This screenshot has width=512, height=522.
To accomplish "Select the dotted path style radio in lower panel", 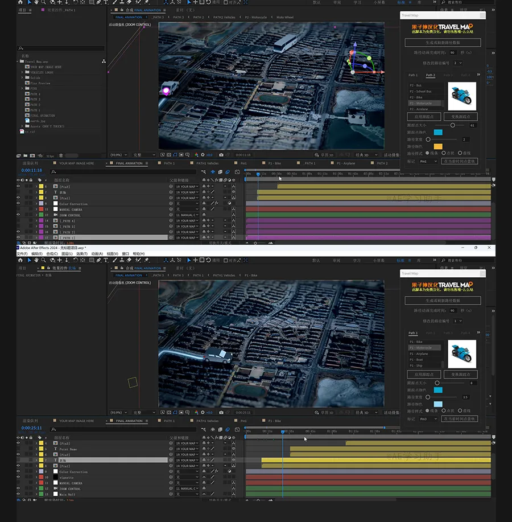I will click(x=444, y=410).
